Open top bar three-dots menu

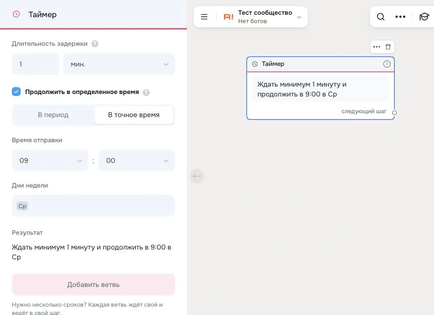coord(400,17)
